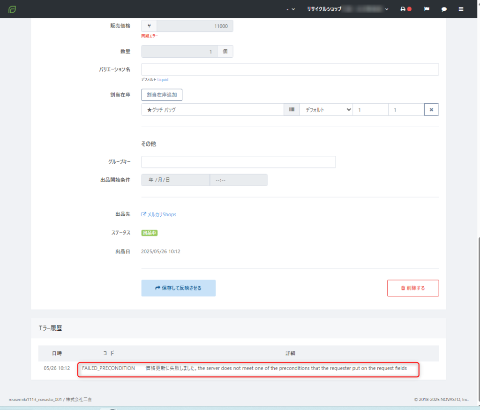Click the バリエーション名 text field
Viewport: 480px width, 410px height.
(290, 69)
